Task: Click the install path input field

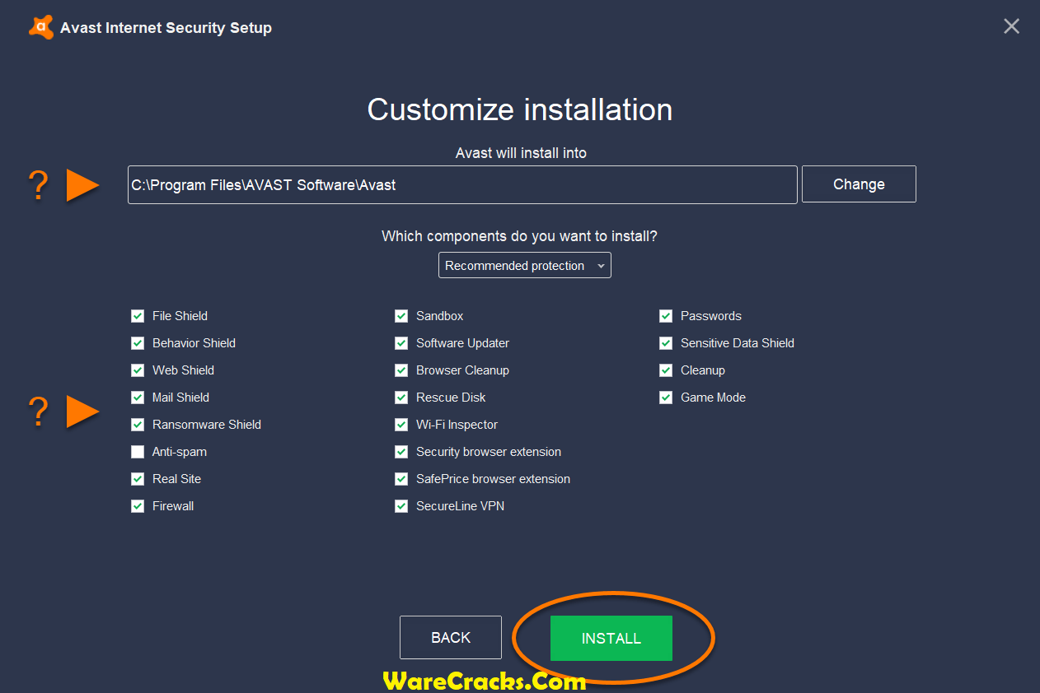Action: point(462,184)
